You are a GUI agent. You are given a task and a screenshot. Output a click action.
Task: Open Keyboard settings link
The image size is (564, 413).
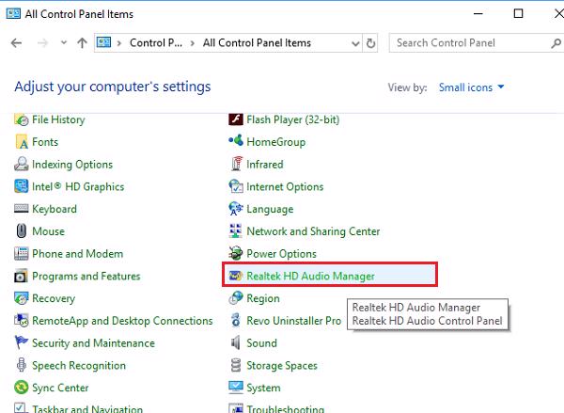(x=55, y=209)
